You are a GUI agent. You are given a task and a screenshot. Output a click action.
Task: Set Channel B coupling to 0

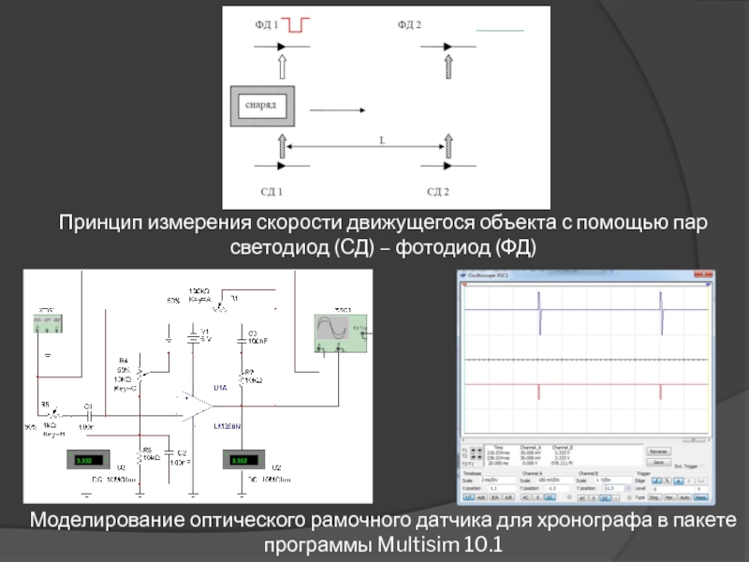594,498
